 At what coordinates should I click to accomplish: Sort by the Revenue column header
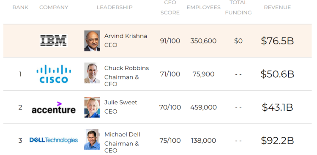(277, 8)
